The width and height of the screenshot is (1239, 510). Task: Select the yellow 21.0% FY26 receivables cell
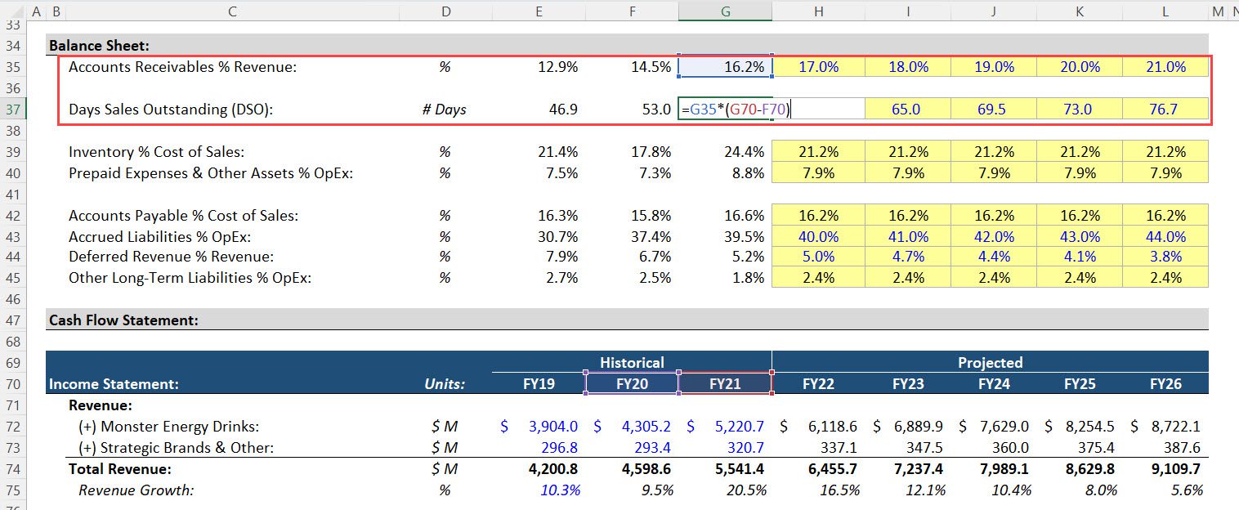(1165, 66)
